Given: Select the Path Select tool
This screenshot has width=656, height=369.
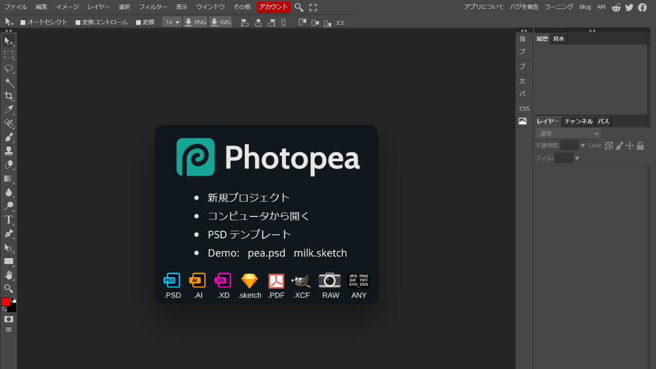Looking at the screenshot, I should 9,248.
